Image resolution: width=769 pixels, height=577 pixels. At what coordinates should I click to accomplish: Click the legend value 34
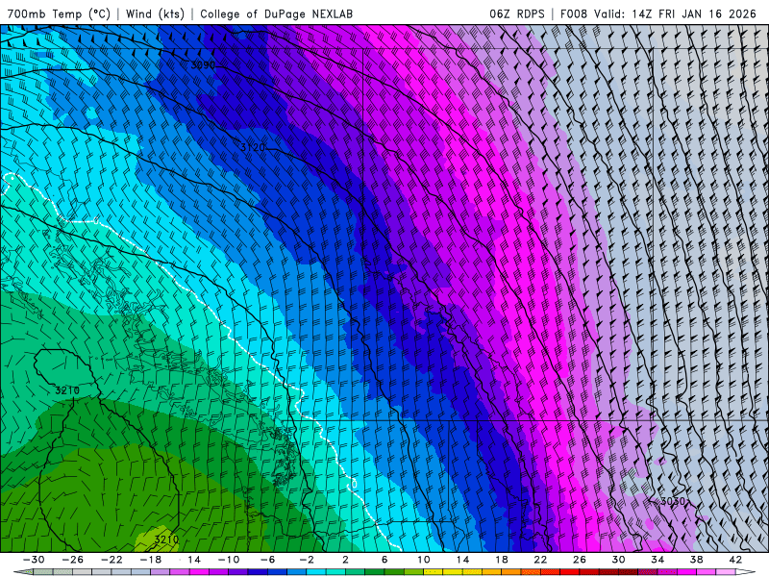click(x=657, y=560)
